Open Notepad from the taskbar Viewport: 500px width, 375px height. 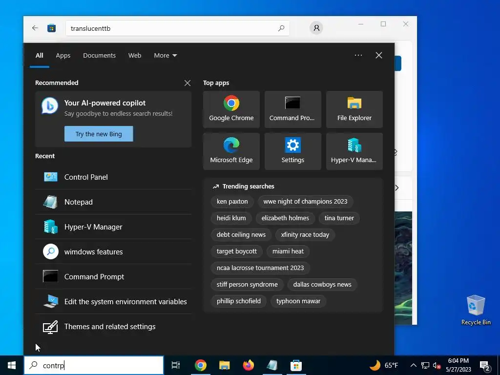pyautogui.click(x=272, y=365)
